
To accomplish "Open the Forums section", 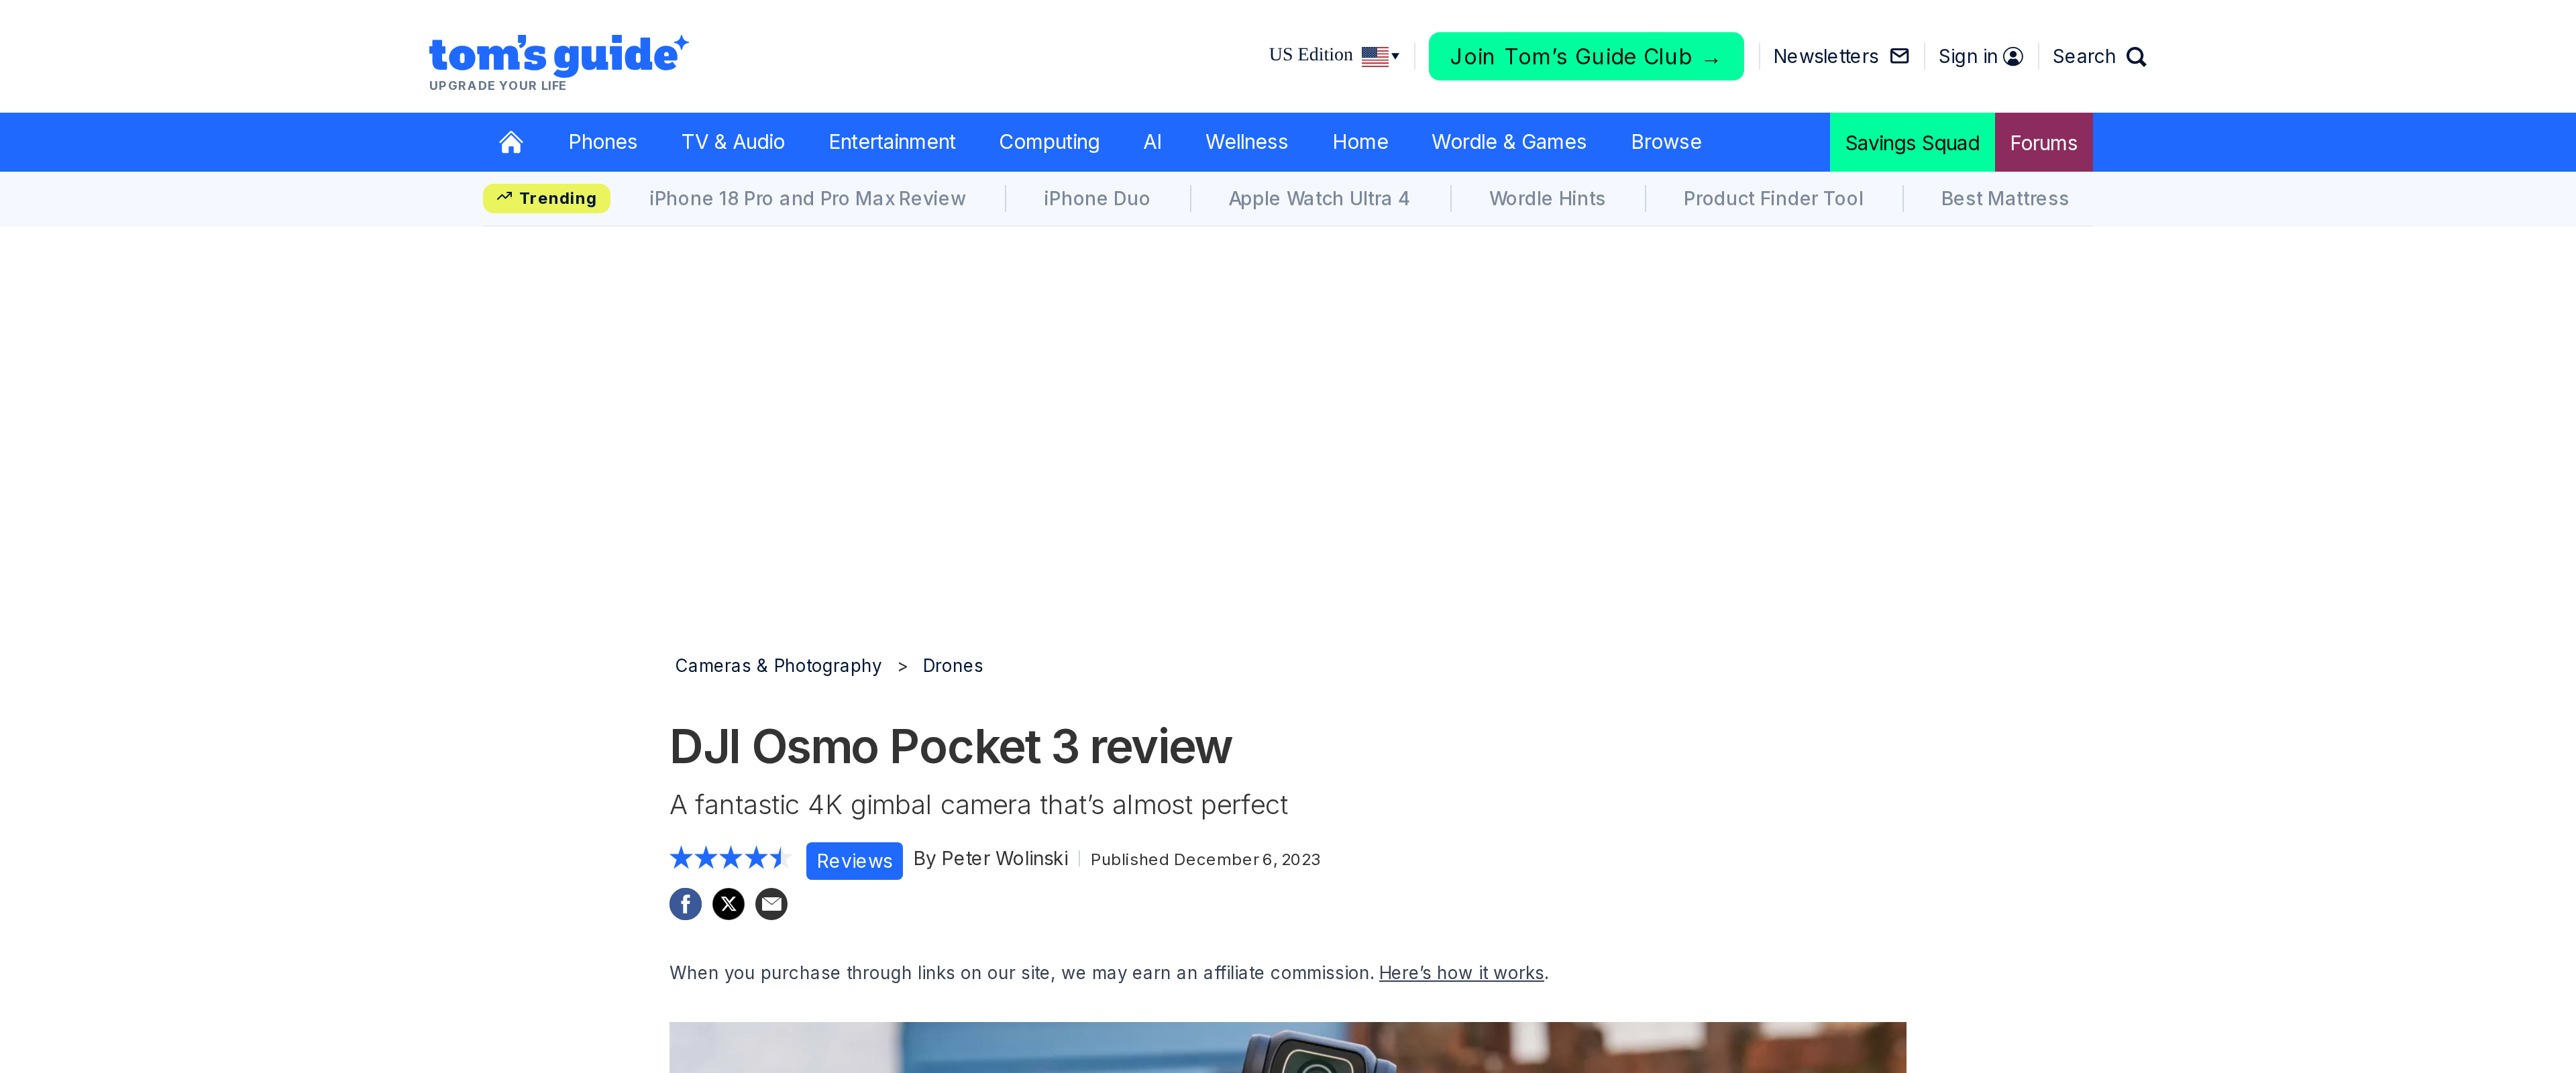I will click(x=2044, y=142).
